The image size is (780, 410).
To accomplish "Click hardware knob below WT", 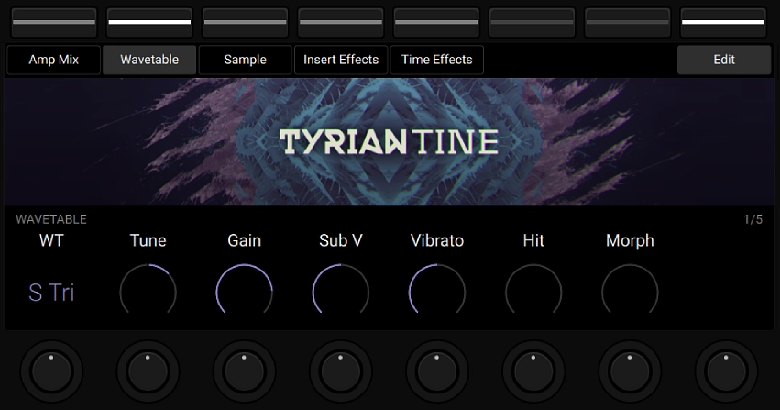I will [51, 371].
